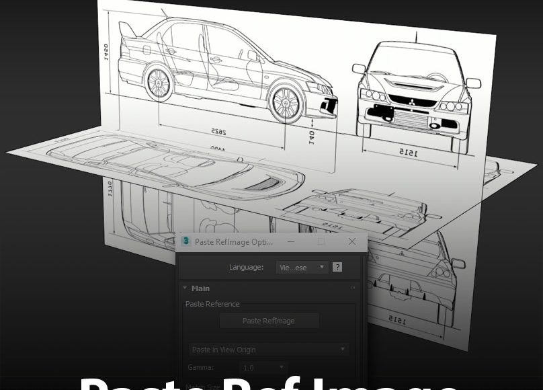Click the question mark help button
This screenshot has width=543, height=390.
[337, 267]
